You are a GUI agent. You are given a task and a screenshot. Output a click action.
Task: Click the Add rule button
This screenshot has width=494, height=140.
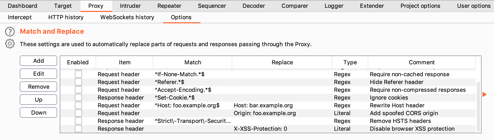coord(38,61)
